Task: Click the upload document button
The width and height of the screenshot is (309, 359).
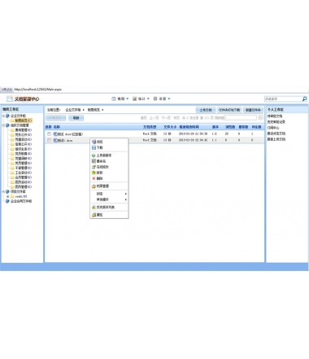Action: 206,110
